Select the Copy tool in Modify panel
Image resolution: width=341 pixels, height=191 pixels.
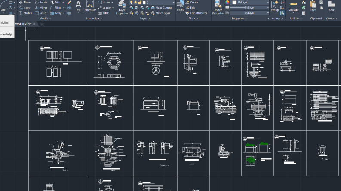click(25, 8)
